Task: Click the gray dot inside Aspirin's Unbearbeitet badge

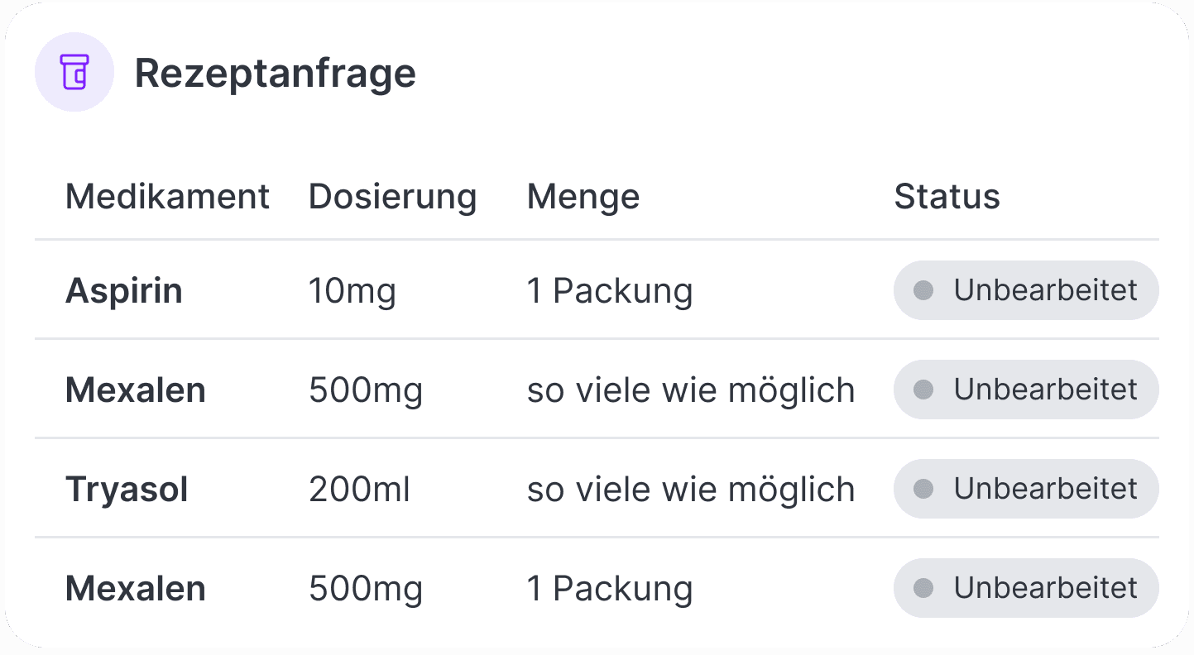Action: (x=922, y=290)
